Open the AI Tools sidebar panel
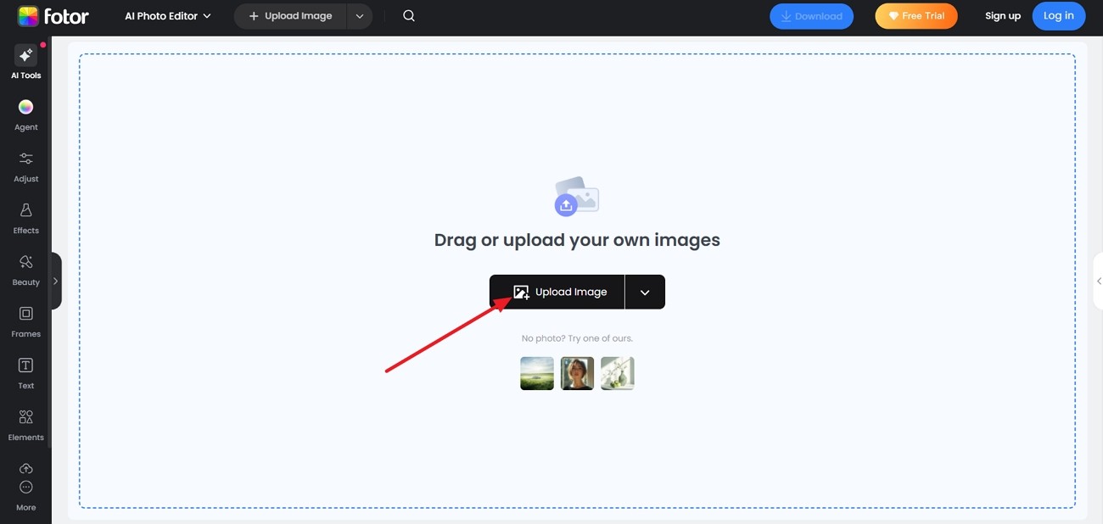 pos(25,63)
